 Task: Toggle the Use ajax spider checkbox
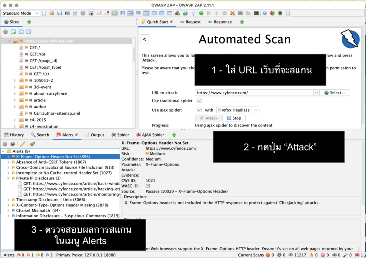click(199, 110)
